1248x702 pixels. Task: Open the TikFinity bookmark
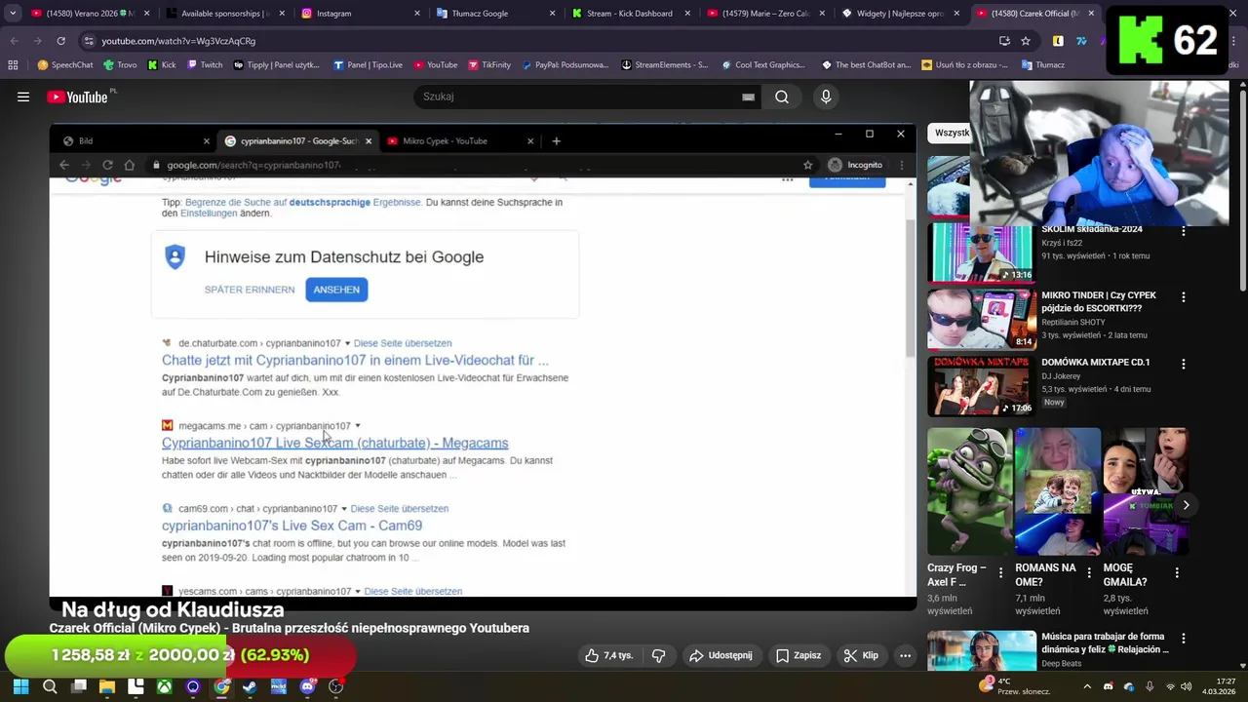(x=489, y=65)
